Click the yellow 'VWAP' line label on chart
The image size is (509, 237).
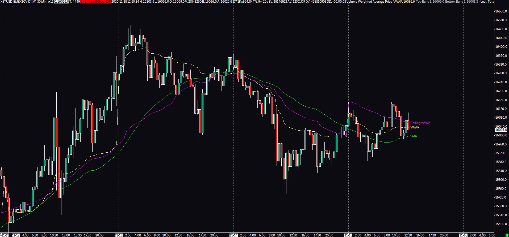pyautogui.click(x=415, y=127)
